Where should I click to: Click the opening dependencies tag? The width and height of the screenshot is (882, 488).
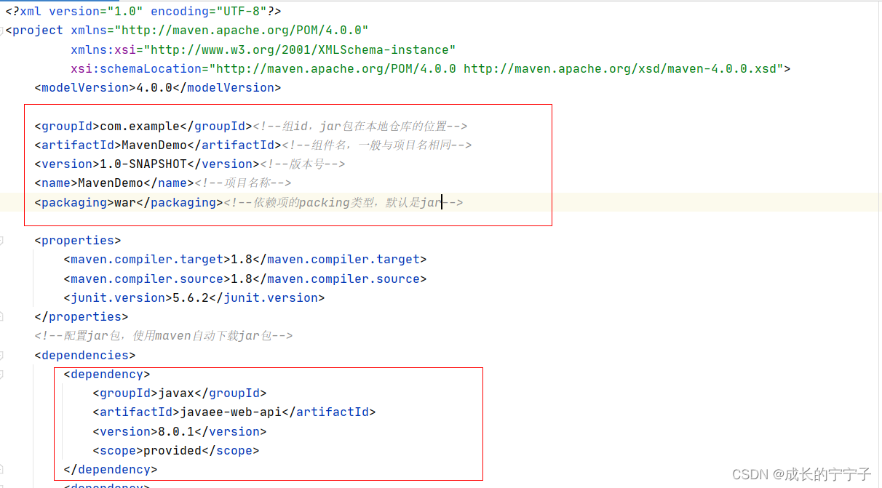point(84,355)
